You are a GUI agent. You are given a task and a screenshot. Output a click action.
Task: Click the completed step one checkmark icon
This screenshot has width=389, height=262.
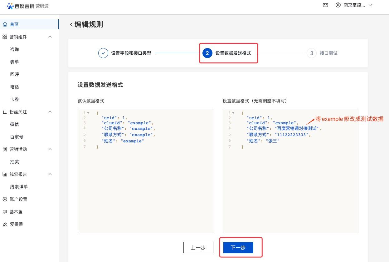click(103, 53)
